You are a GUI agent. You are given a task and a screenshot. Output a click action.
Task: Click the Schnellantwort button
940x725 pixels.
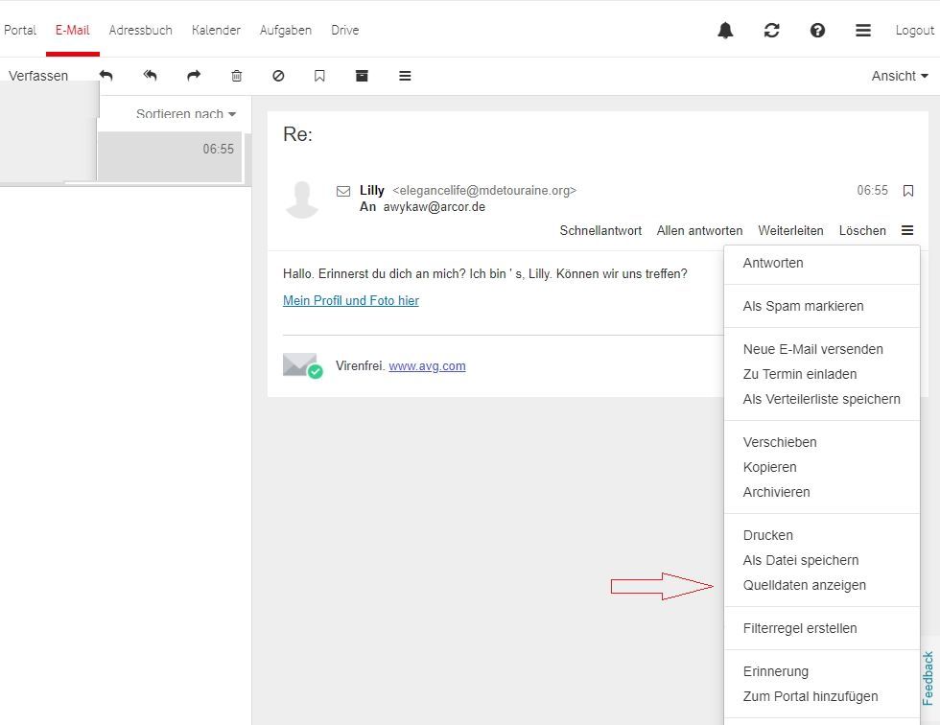(x=600, y=231)
